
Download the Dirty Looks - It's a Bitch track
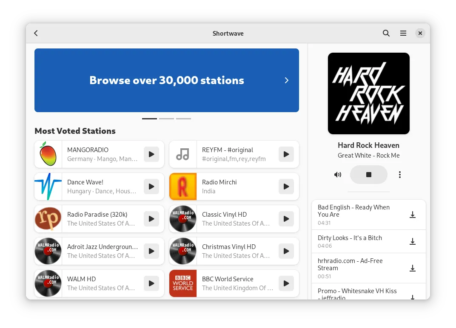[x=412, y=242]
